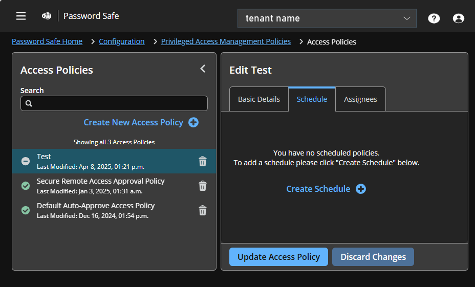Switch to the Basic Details tab
Image resolution: width=475 pixels, height=287 pixels.
(x=259, y=99)
